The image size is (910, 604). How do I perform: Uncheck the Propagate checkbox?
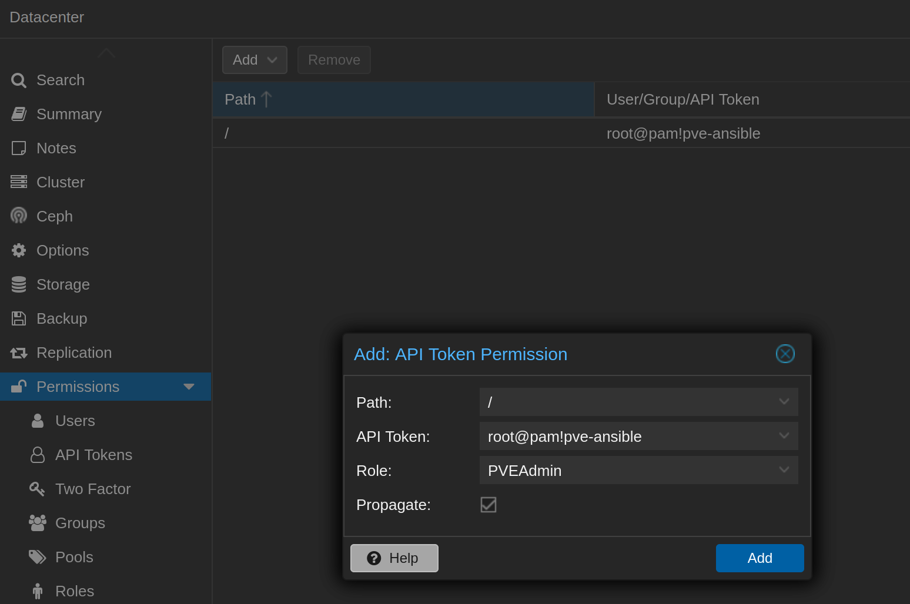pos(489,505)
